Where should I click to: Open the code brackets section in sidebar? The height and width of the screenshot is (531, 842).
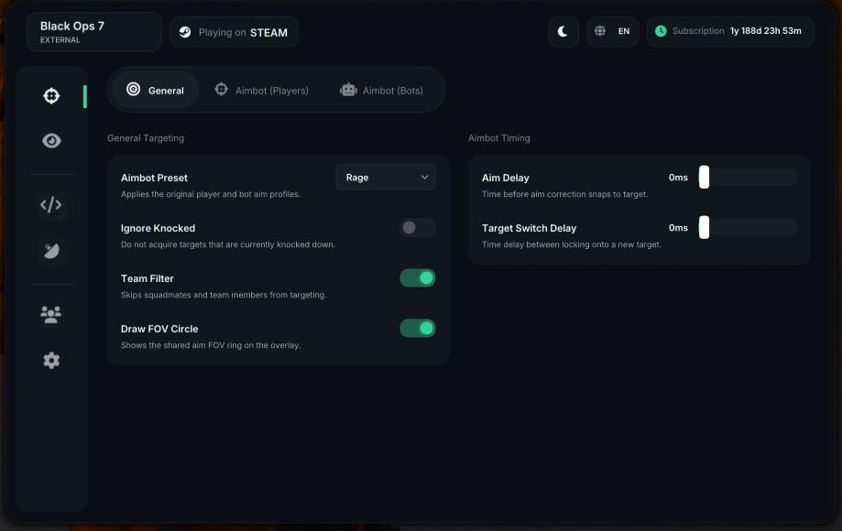pos(51,205)
